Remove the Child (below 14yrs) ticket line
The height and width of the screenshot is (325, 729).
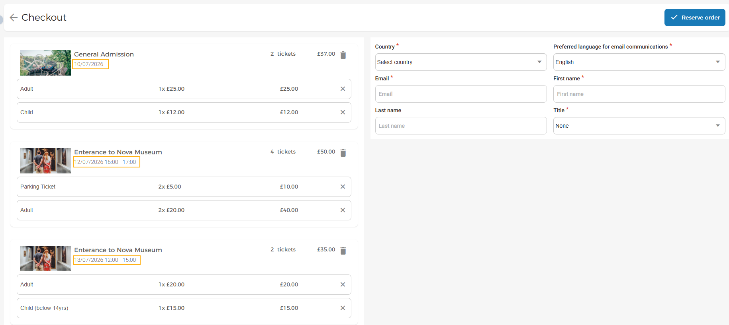point(343,308)
